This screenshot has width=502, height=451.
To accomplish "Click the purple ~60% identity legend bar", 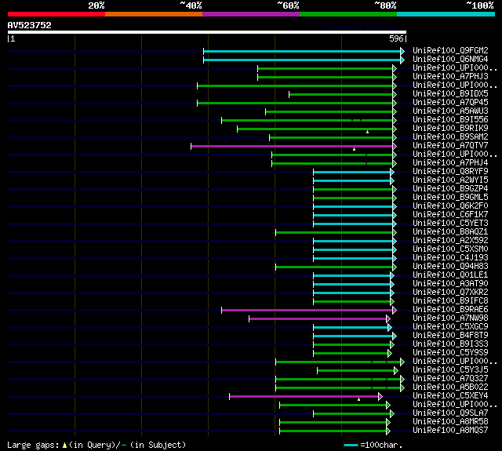I will (251, 14).
